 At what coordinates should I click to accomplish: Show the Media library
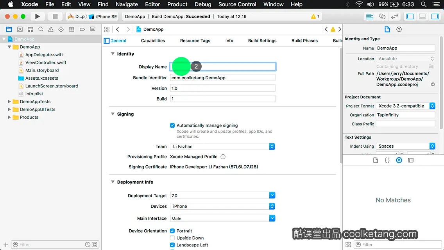tap(411, 160)
